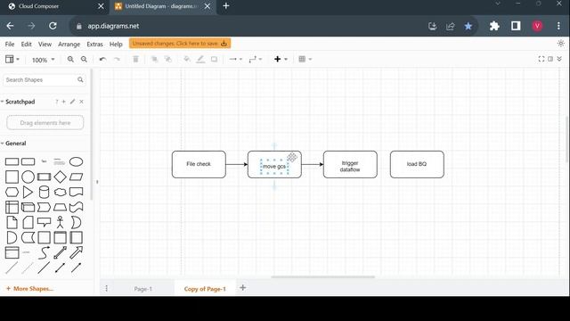This screenshot has width=570, height=321.
Task: Select the diamond shape in General
Action: (60, 177)
